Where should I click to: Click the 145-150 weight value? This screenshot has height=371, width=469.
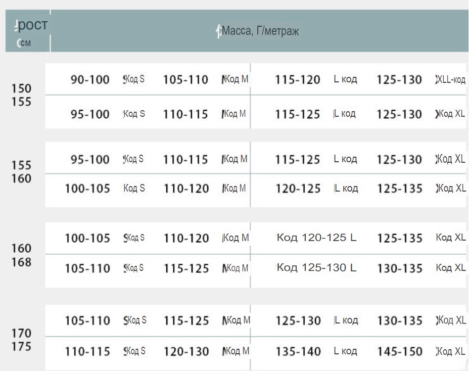400,351
